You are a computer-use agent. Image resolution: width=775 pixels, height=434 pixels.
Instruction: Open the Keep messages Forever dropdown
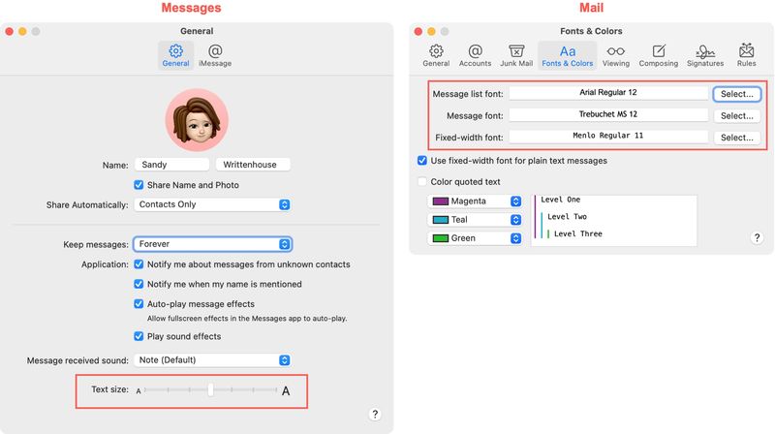pyautogui.click(x=212, y=244)
